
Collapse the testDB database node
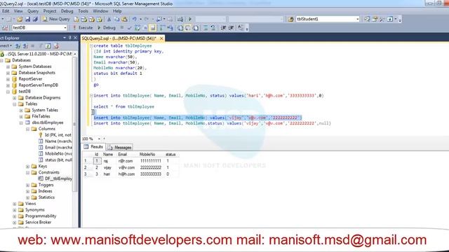[8, 92]
